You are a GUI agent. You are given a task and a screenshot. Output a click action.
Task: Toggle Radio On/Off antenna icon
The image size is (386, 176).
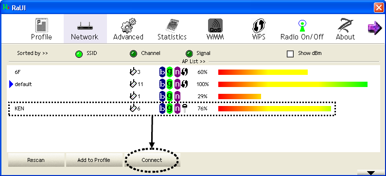(x=302, y=25)
